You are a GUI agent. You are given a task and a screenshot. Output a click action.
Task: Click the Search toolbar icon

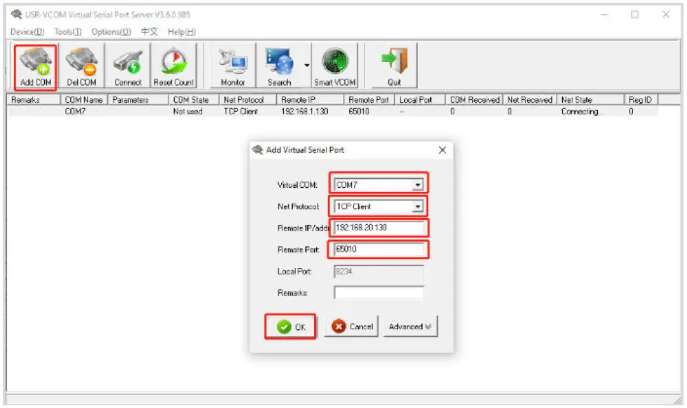point(279,67)
